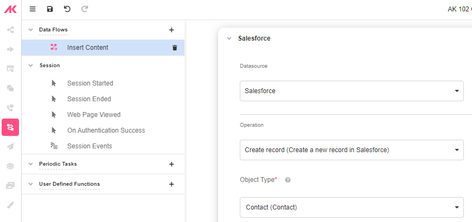Viewport: 472px width, 222px height.
Task: Open the chat bubbles sidebar icon
Action: [x=10, y=88]
